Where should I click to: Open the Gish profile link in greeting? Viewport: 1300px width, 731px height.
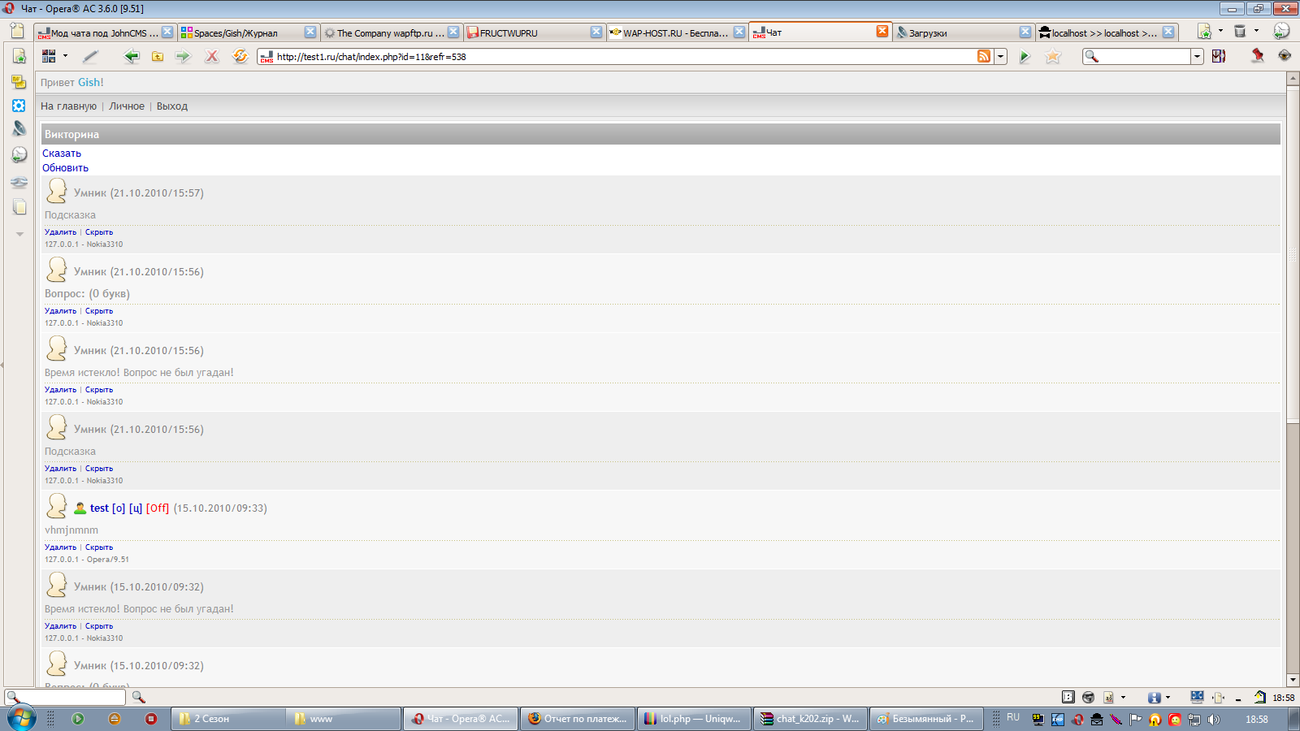pyautogui.click(x=91, y=83)
